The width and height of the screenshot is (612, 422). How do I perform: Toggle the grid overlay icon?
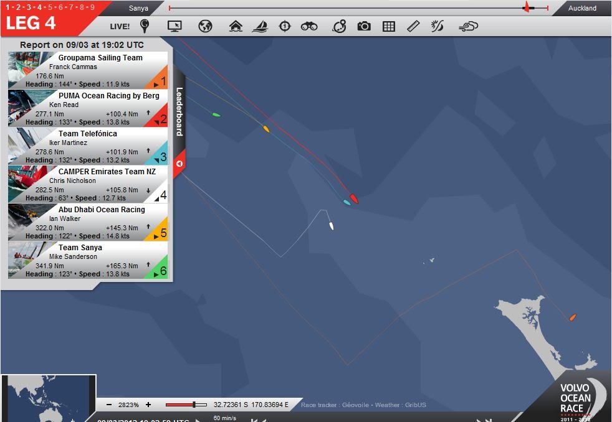point(389,26)
